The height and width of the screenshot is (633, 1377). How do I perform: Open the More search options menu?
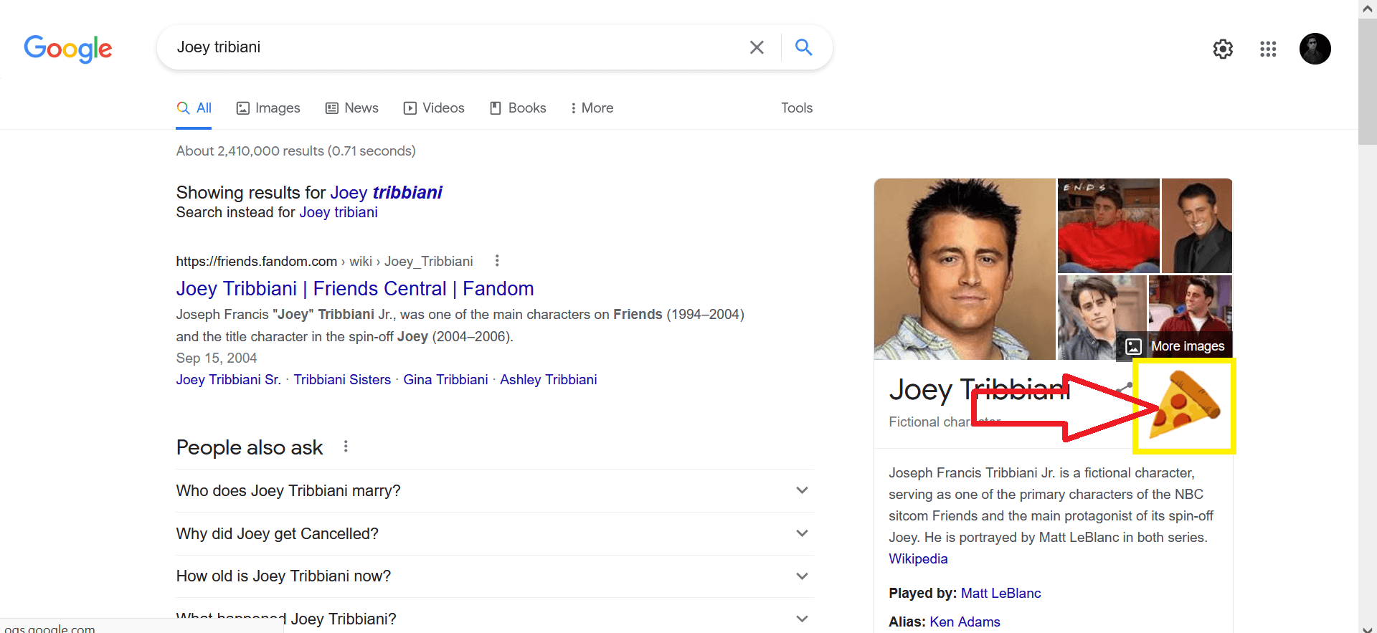click(x=592, y=108)
